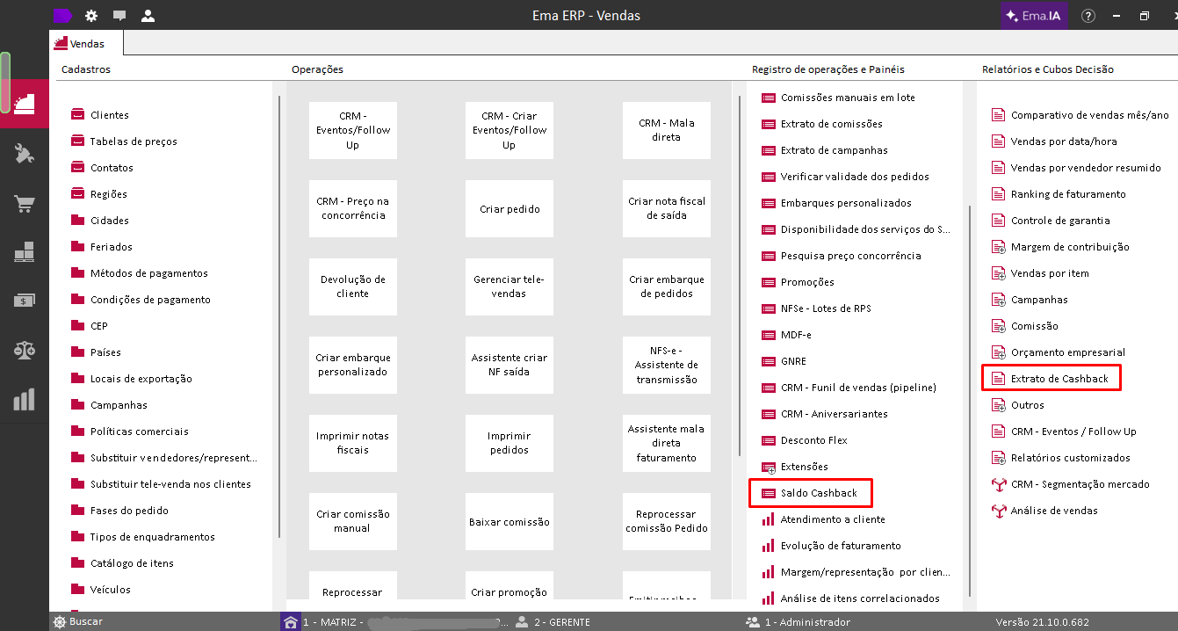Click the Criar pedido tile
Viewport: 1178px width, 631px height.
tap(510, 208)
